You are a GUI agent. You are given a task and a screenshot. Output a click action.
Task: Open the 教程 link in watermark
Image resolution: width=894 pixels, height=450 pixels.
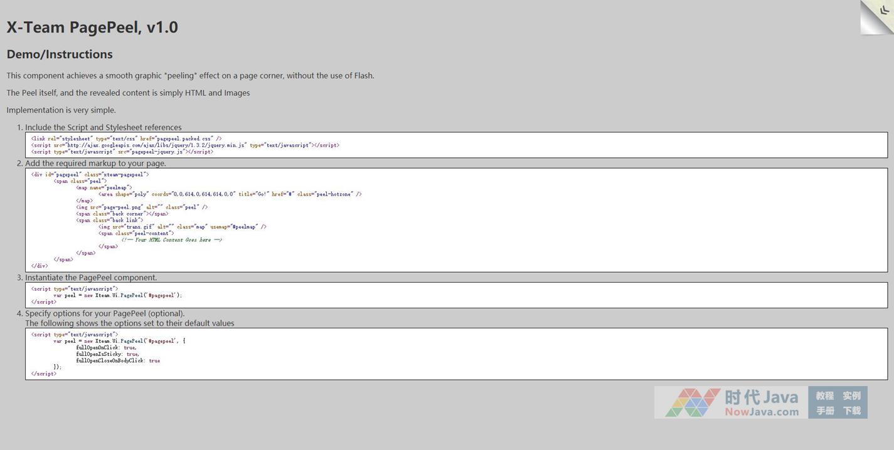[x=824, y=396]
